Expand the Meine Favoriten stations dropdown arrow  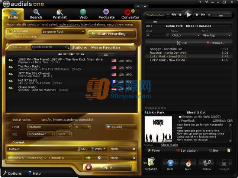(x=131, y=47)
